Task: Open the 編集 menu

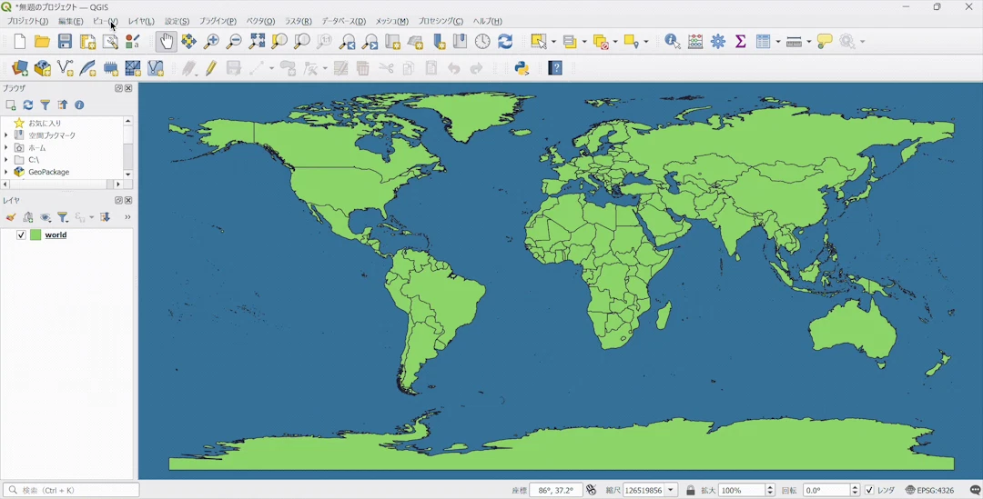Action: coord(70,21)
